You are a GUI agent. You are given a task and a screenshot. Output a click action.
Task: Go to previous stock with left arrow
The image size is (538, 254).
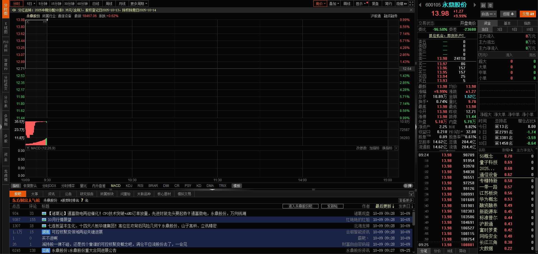[420, 5]
